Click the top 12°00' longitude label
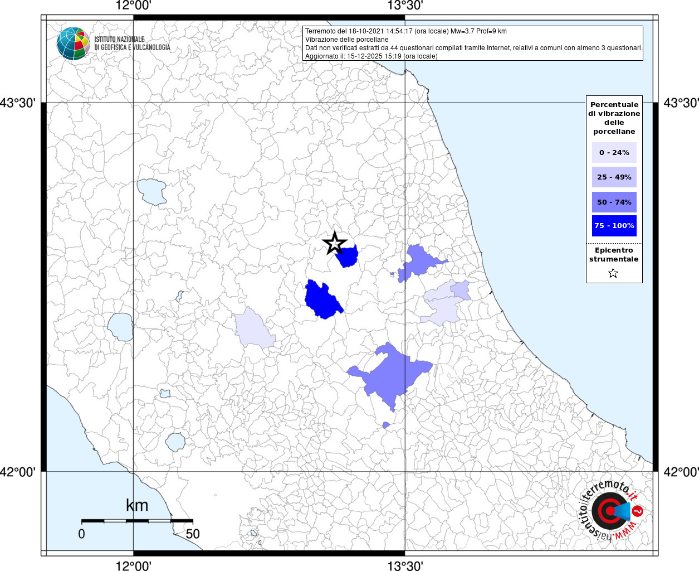699x571 pixels. pos(134,6)
